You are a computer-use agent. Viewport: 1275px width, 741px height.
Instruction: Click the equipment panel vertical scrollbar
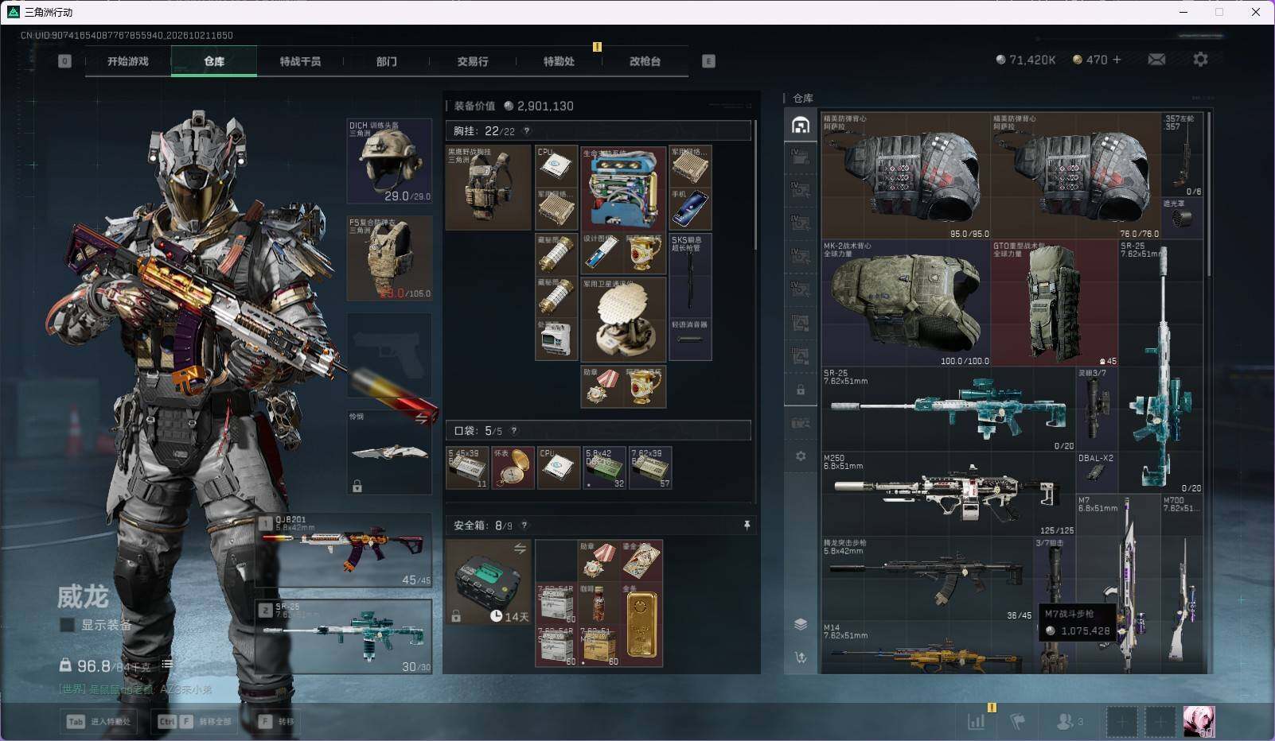click(754, 187)
